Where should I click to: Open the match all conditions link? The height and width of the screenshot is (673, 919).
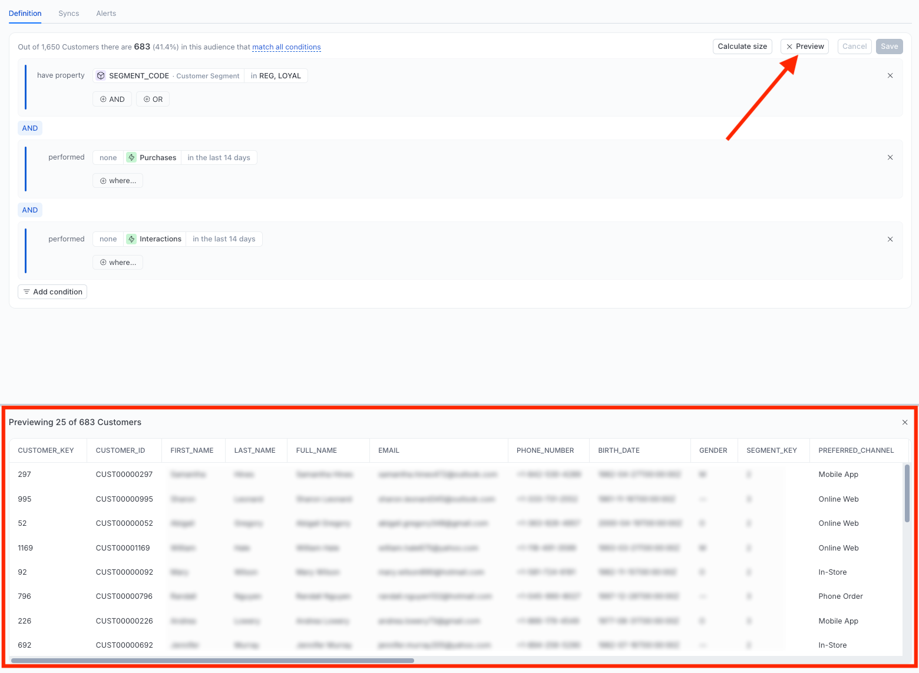click(x=286, y=47)
